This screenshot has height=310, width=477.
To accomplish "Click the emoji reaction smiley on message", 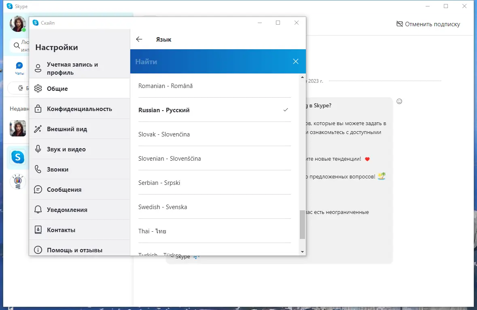I will (399, 101).
